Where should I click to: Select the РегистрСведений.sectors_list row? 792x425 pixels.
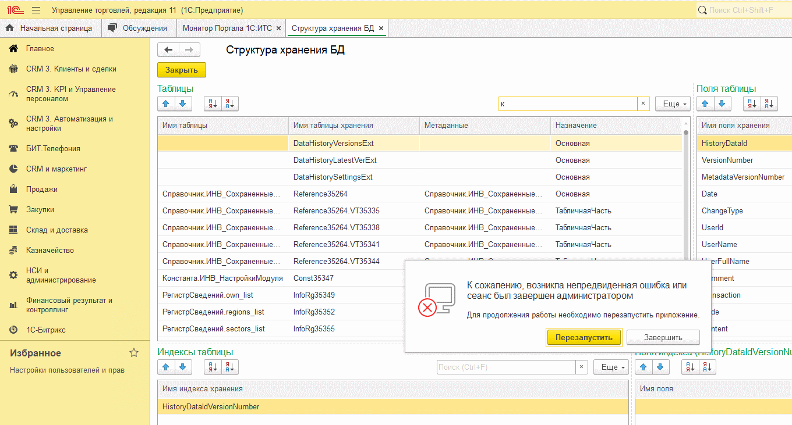coord(281,328)
